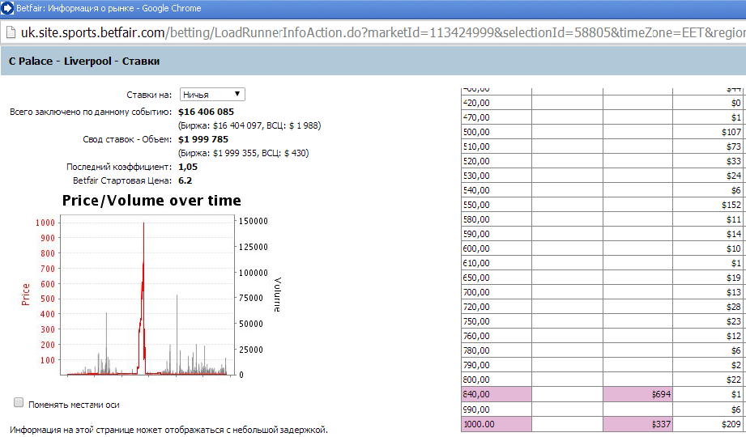Click Betfair starting price value 6.2
The height and width of the screenshot is (437, 746).
(185, 180)
